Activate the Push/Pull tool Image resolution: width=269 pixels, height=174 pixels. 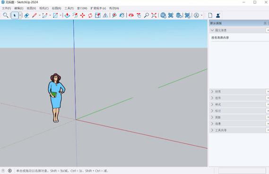[67, 16]
